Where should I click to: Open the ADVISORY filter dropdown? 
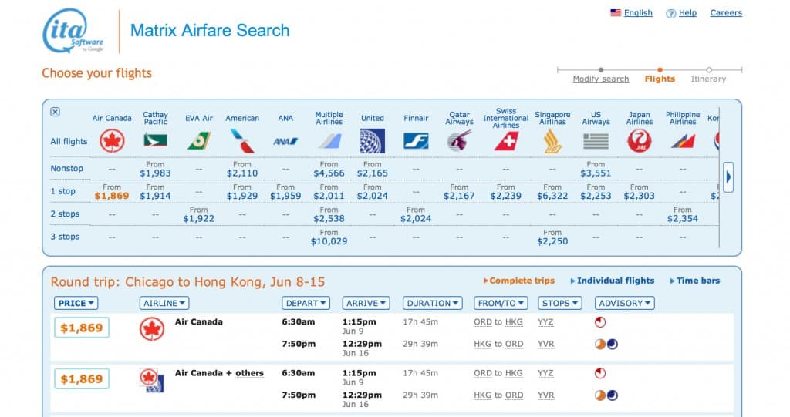click(x=625, y=303)
